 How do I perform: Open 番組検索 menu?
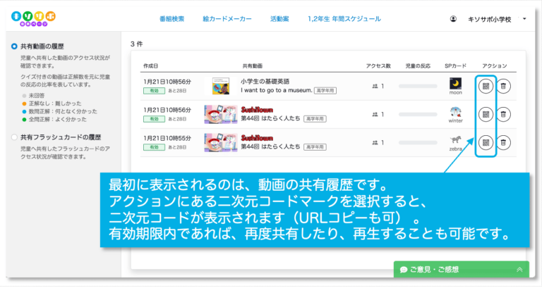(171, 19)
